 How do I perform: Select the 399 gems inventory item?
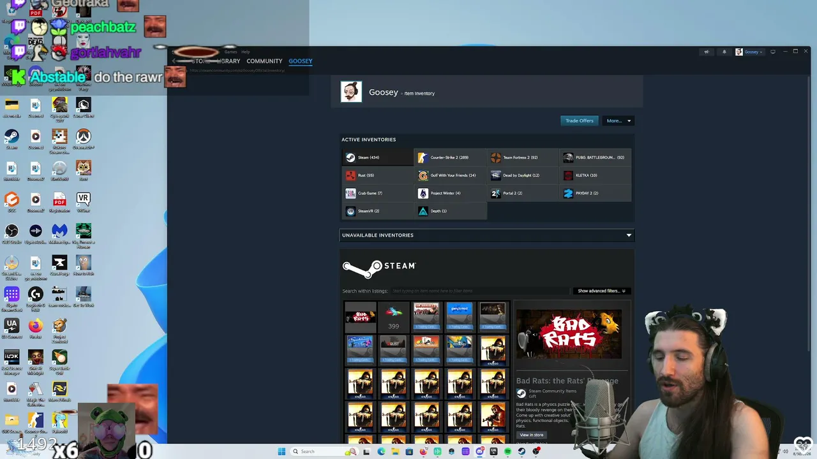(x=394, y=316)
